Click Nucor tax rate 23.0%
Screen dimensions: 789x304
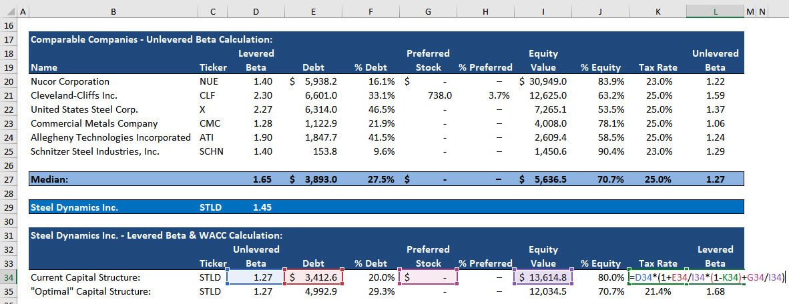click(657, 81)
